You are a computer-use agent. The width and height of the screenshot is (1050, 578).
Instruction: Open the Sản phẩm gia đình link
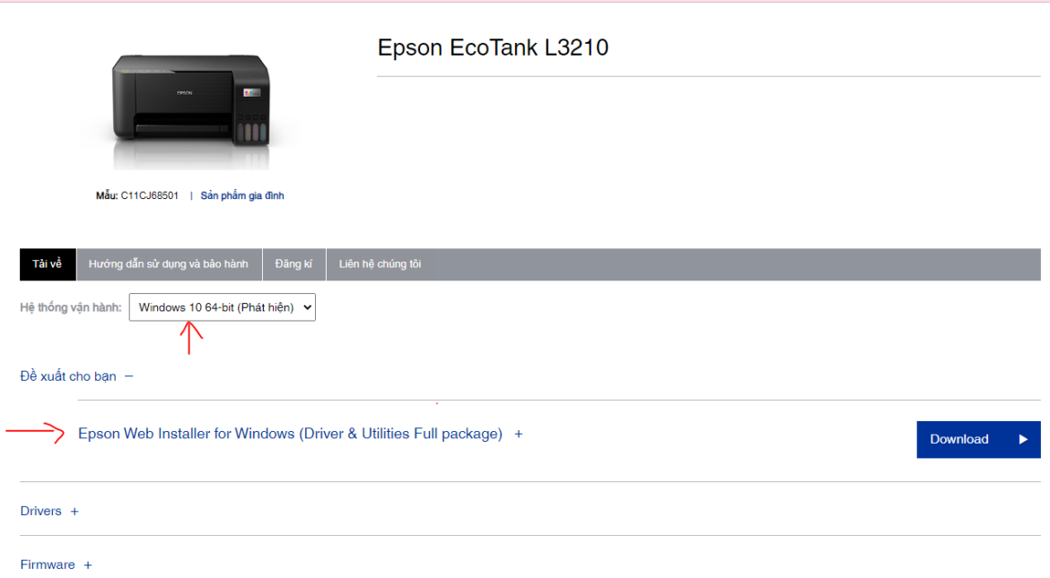[x=242, y=195]
